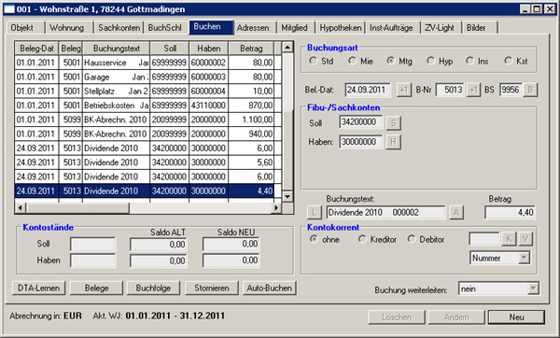Screen dimensions: 560x338
Task: Click the +1 button next to B-Nr
Action: tap(473, 90)
